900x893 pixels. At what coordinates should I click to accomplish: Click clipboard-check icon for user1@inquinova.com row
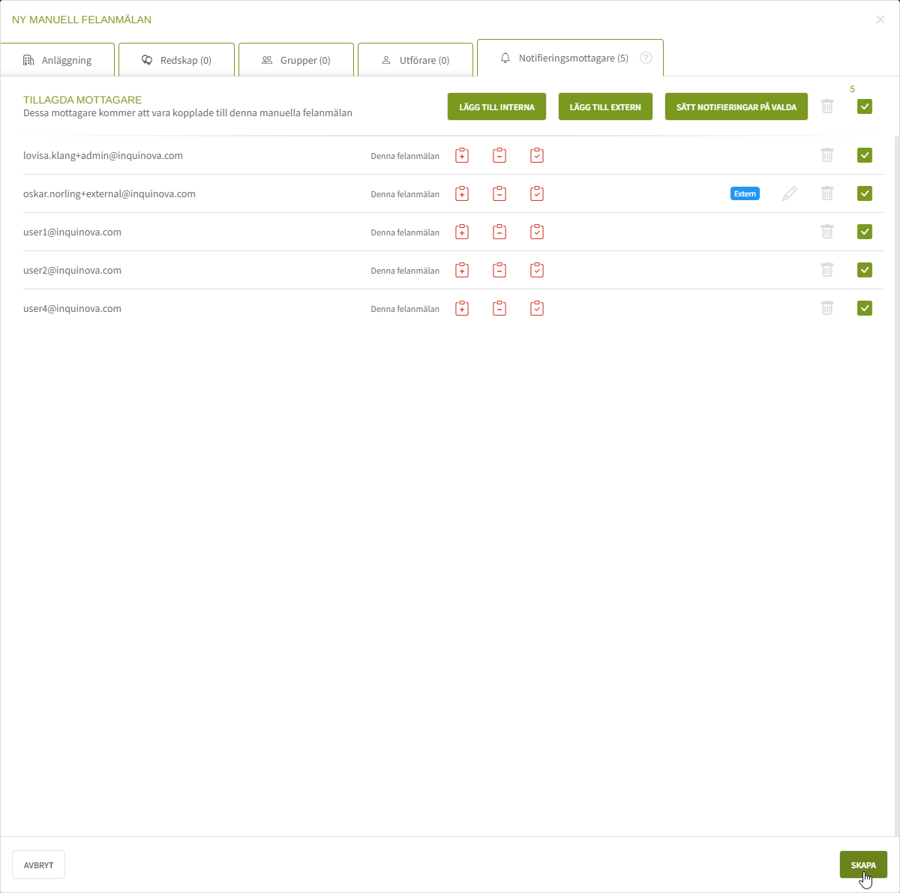point(537,232)
